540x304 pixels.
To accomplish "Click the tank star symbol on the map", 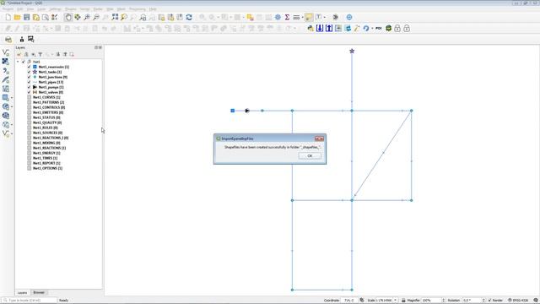I will (352, 51).
